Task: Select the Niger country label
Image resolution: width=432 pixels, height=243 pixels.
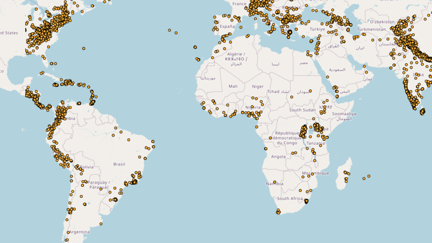Action: (x=258, y=86)
